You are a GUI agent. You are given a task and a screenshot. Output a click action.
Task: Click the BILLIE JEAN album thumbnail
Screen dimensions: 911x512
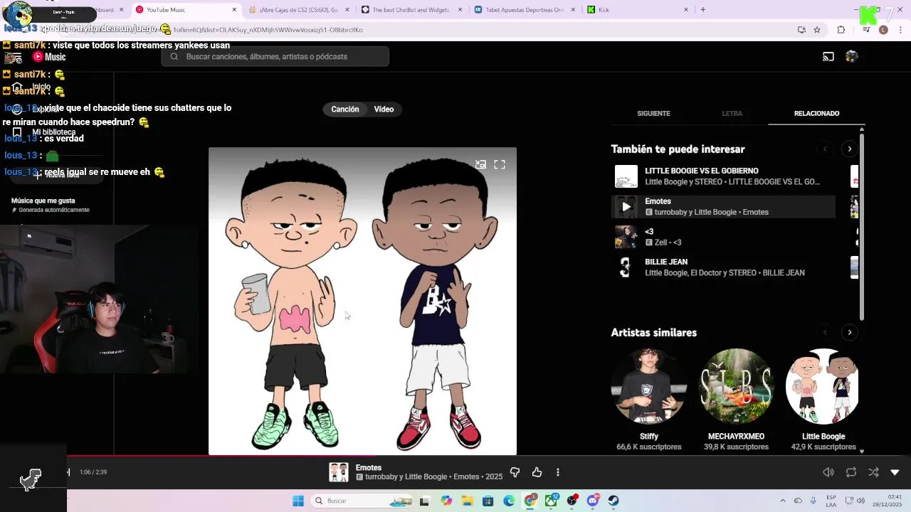(x=626, y=267)
